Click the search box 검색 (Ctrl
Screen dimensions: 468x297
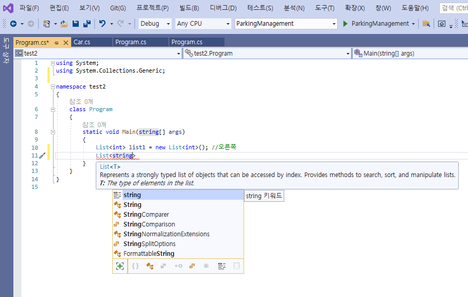(454, 8)
